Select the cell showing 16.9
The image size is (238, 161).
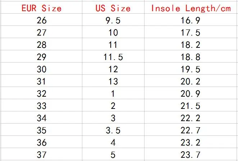coord(191,19)
